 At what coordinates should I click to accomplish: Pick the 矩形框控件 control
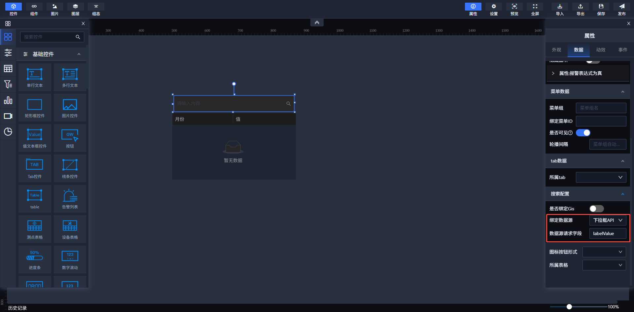35,108
